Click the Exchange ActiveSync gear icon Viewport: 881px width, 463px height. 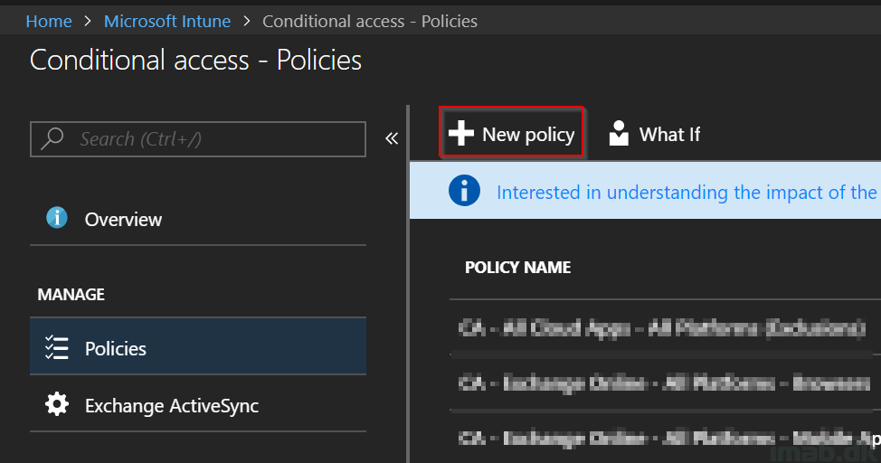click(57, 404)
